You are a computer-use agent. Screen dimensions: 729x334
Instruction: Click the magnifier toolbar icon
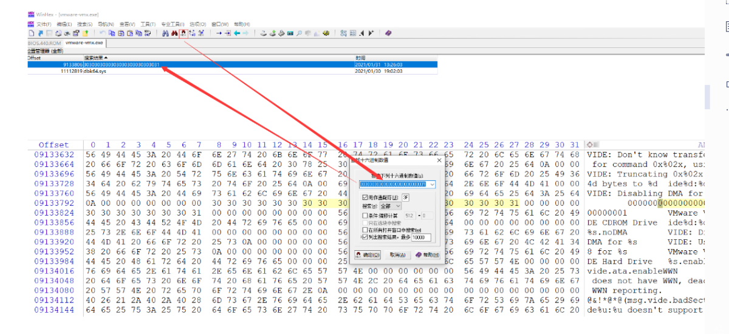click(299, 33)
